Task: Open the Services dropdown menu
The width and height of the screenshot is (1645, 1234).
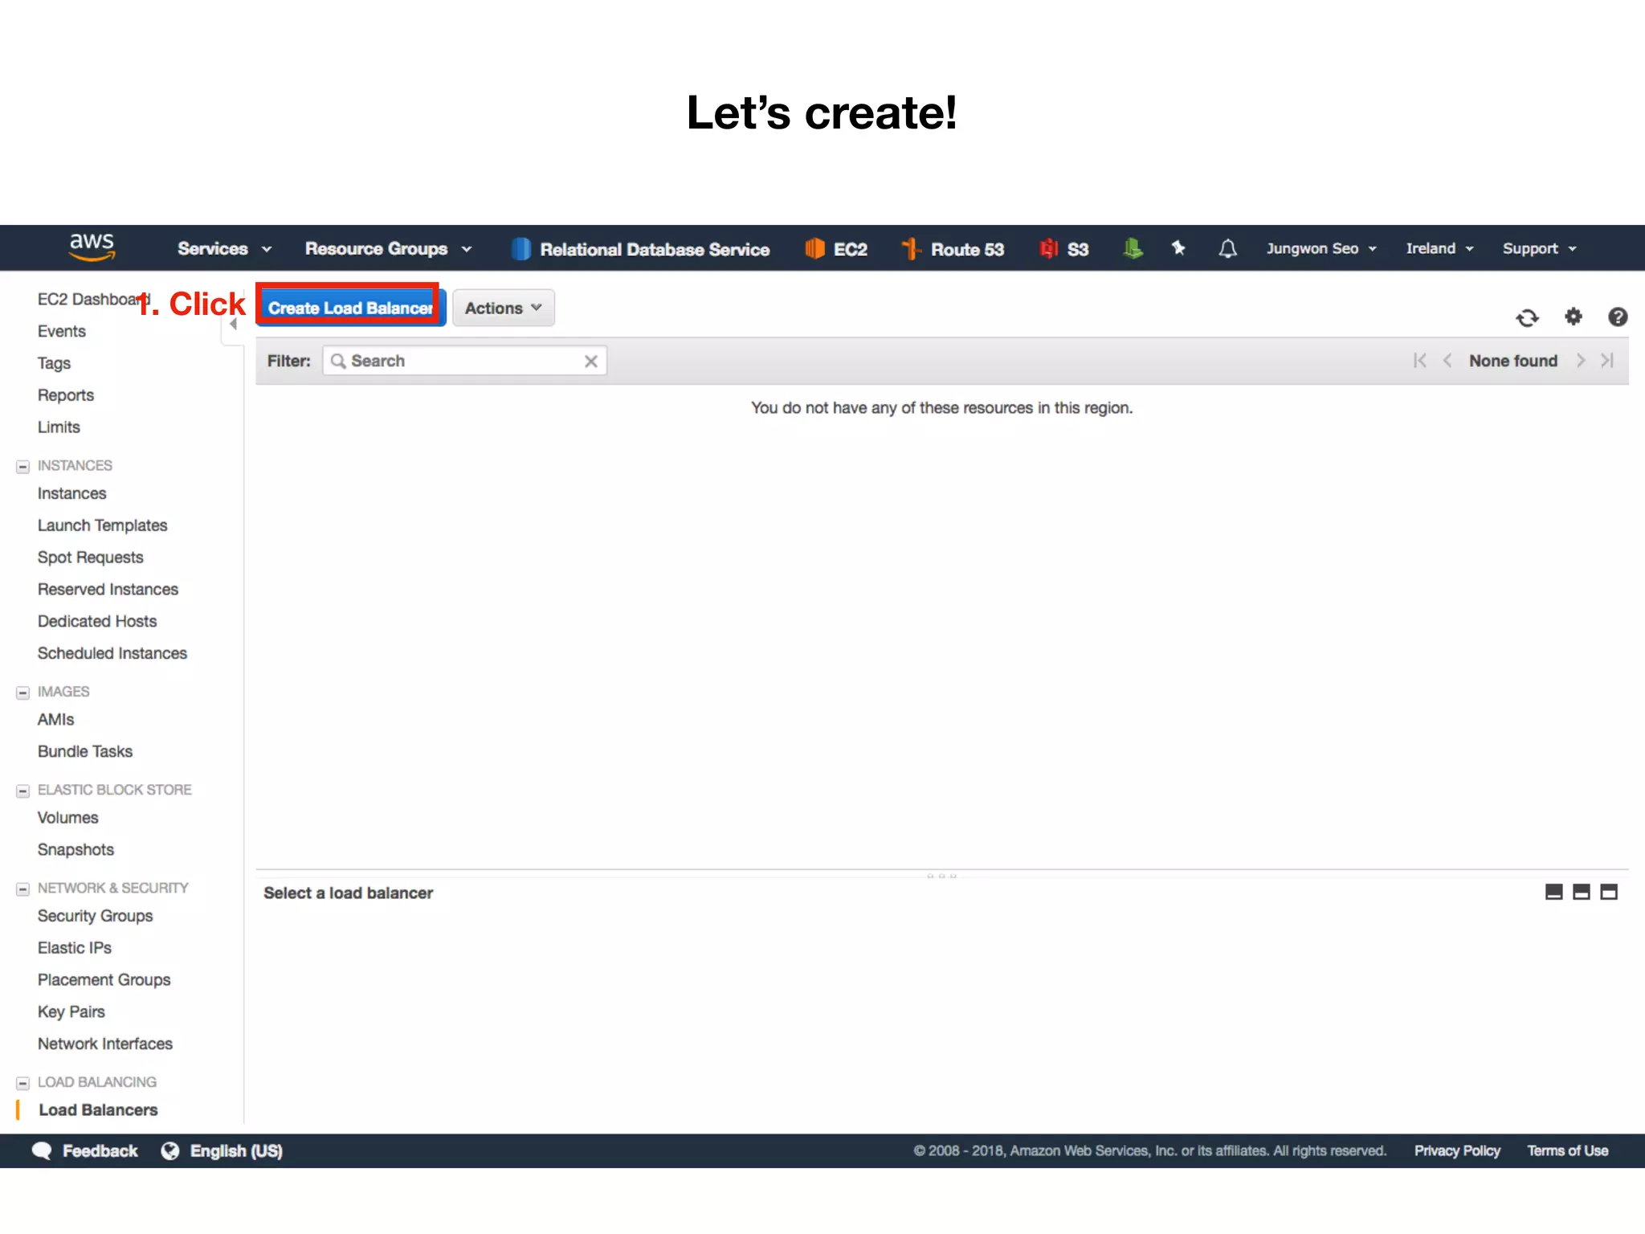Action: 225,249
